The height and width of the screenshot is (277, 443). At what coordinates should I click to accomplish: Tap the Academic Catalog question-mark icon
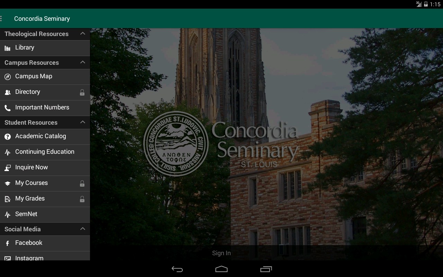click(8, 137)
